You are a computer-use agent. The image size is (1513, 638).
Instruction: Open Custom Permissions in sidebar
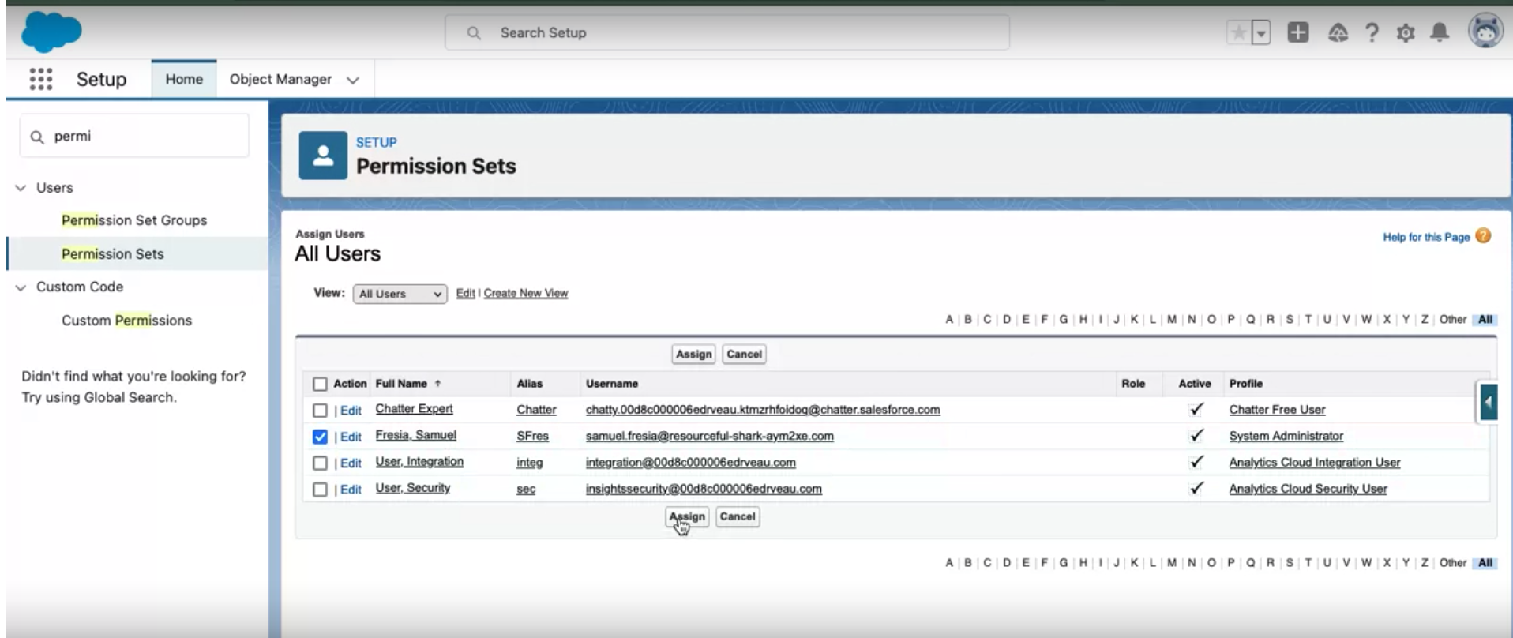point(127,320)
